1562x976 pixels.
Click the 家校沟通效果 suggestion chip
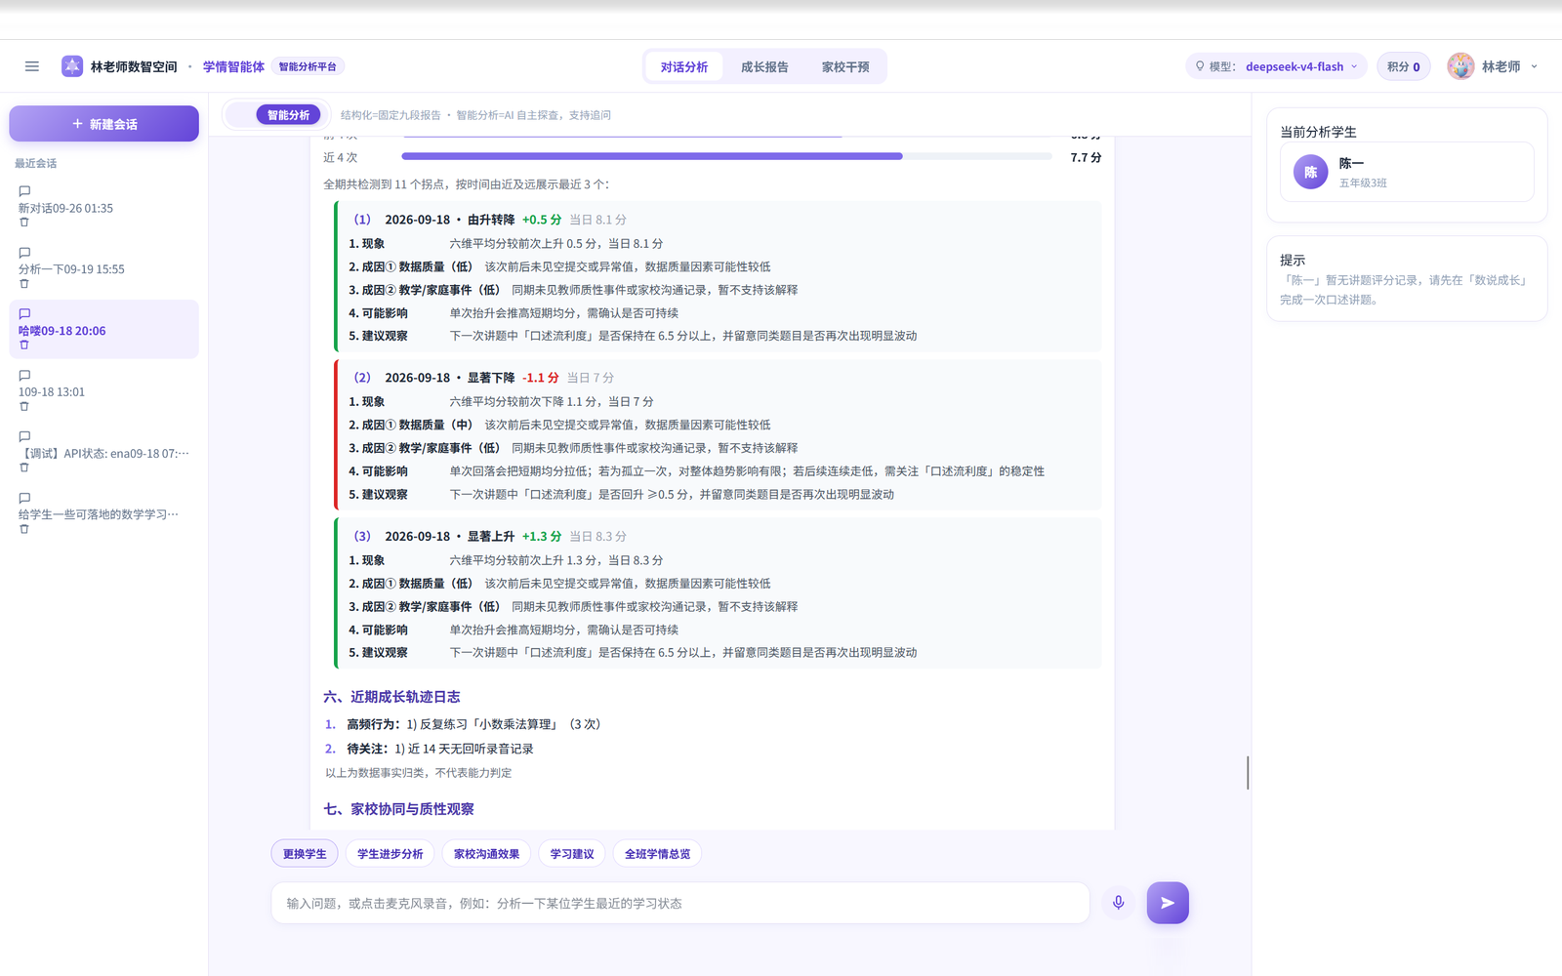tap(486, 854)
